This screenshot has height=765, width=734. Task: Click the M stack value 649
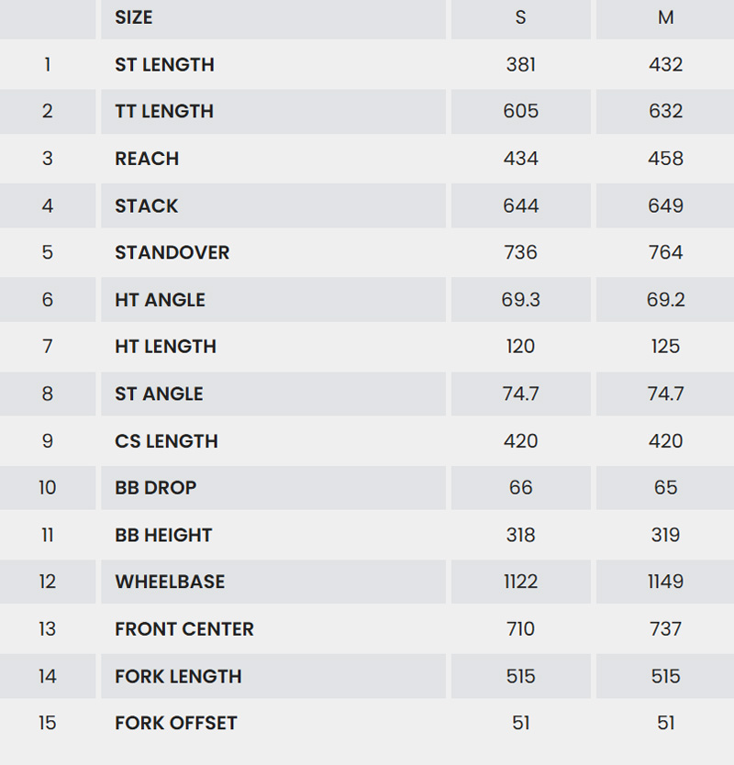coord(665,206)
